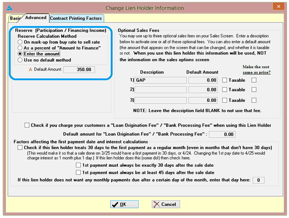The height and width of the screenshot is (218, 289).
Task: Click the Description field for fee 2
Action: 161,90
